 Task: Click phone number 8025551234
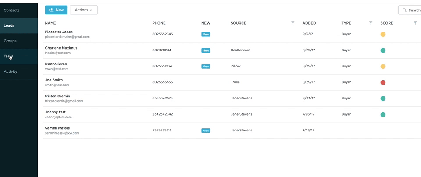(x=162, y=66)
